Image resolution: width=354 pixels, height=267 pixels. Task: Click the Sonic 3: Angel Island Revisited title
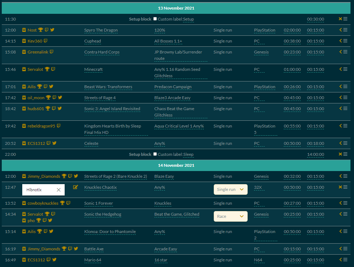coord(112,109)
